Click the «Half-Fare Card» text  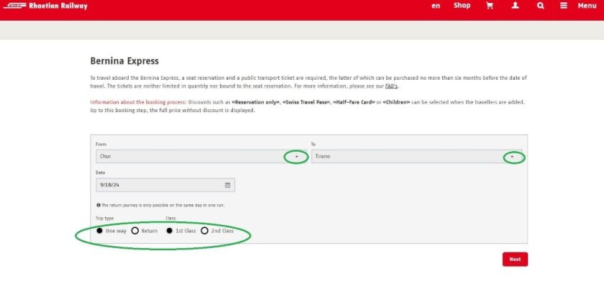click(354, 103)
